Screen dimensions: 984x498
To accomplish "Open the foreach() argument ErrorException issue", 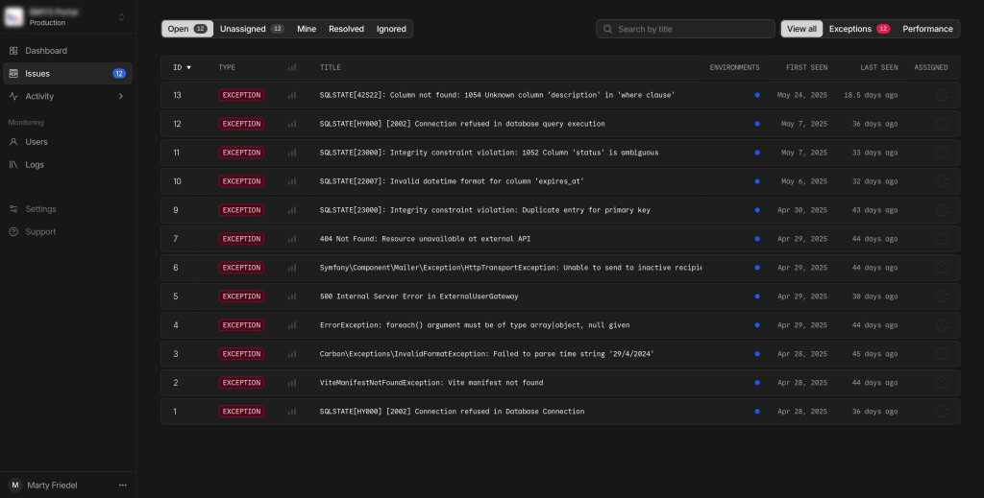I will click(475, 325).
